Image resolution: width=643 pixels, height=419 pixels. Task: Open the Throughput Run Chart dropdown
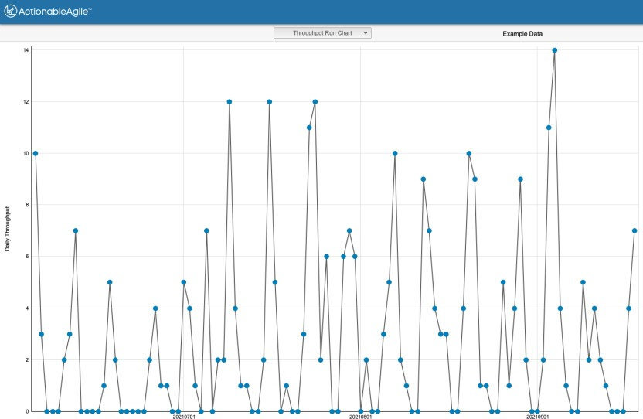[322, 33]
